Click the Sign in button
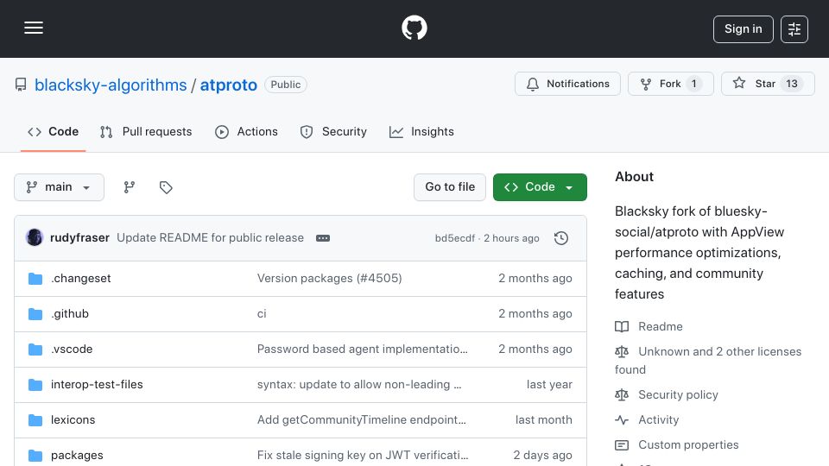The width and height of the screenshot is (829, 466). [x=743, y=29]
